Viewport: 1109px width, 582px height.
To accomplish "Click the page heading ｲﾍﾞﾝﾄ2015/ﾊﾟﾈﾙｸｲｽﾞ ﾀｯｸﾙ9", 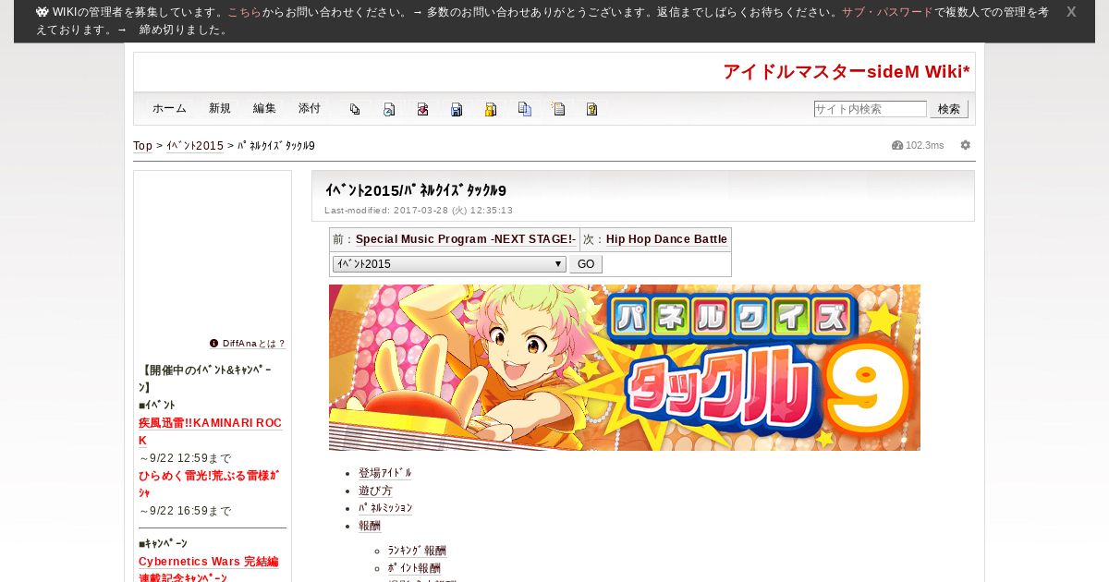I will point(415,190).
